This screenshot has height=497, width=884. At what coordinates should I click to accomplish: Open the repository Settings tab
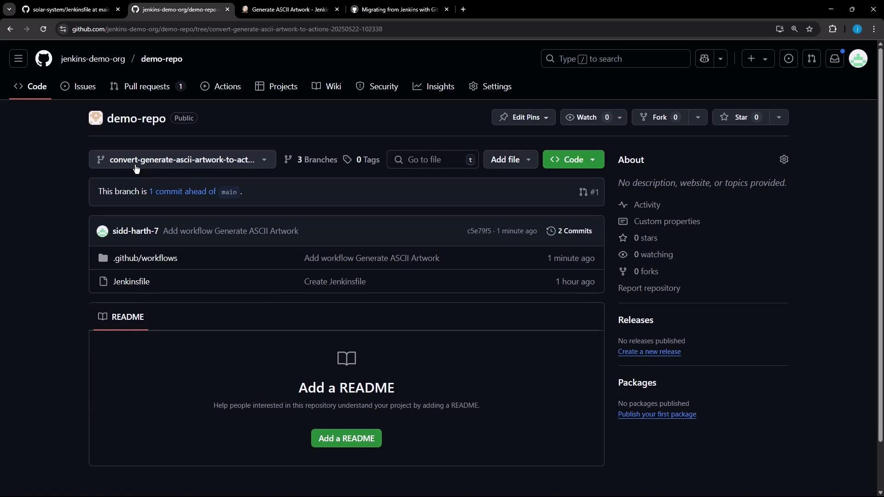tap(490, 87)
